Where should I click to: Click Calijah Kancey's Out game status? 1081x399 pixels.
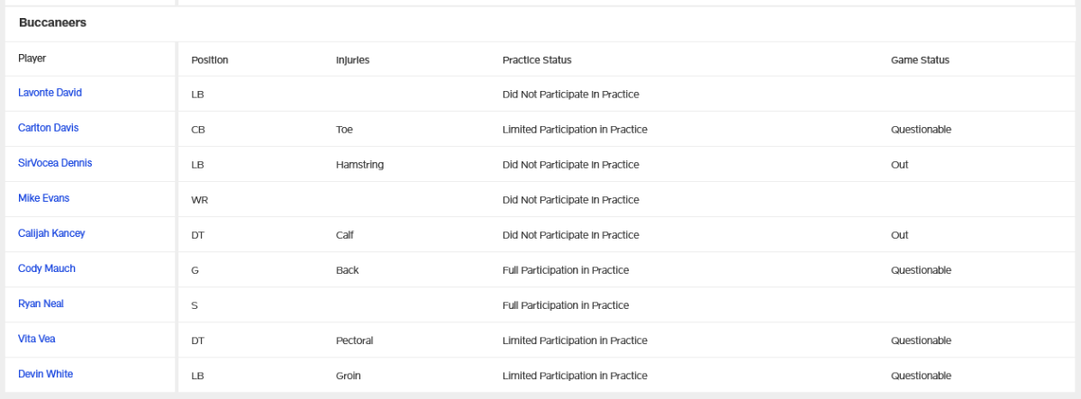(899, 235)
